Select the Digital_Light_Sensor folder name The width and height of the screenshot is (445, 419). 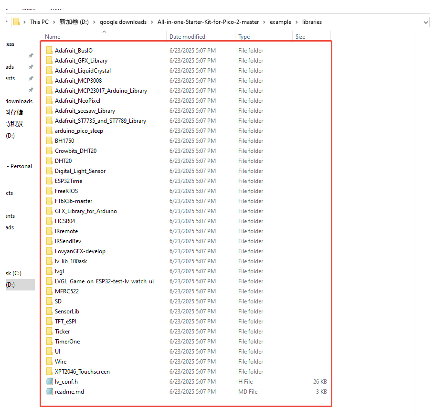pos(80,171)
